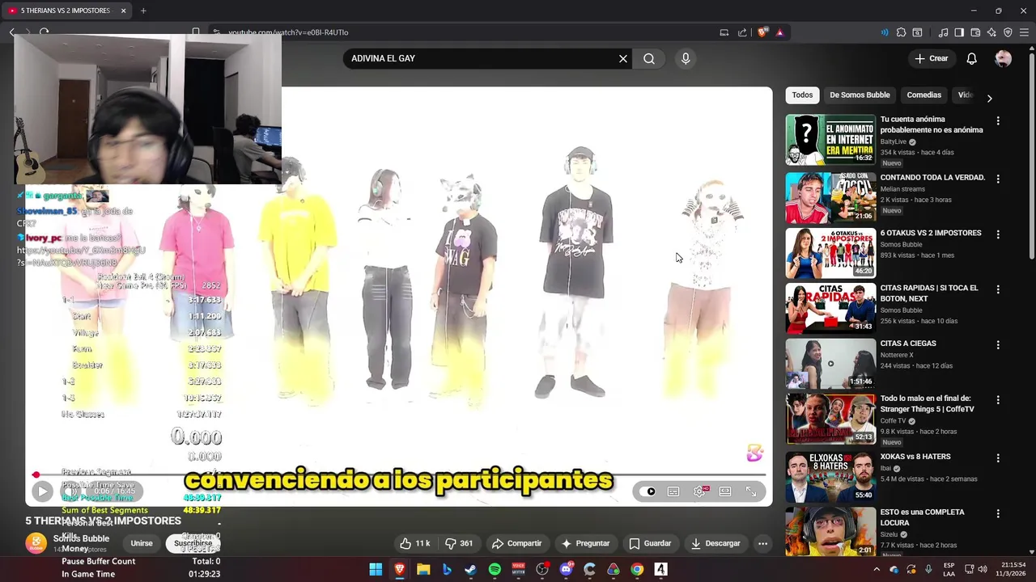Image resolution: width=1036 pixels, height=582 pixels.
Task: Click share page icon in address bar
Action: [x=742, y=32]
